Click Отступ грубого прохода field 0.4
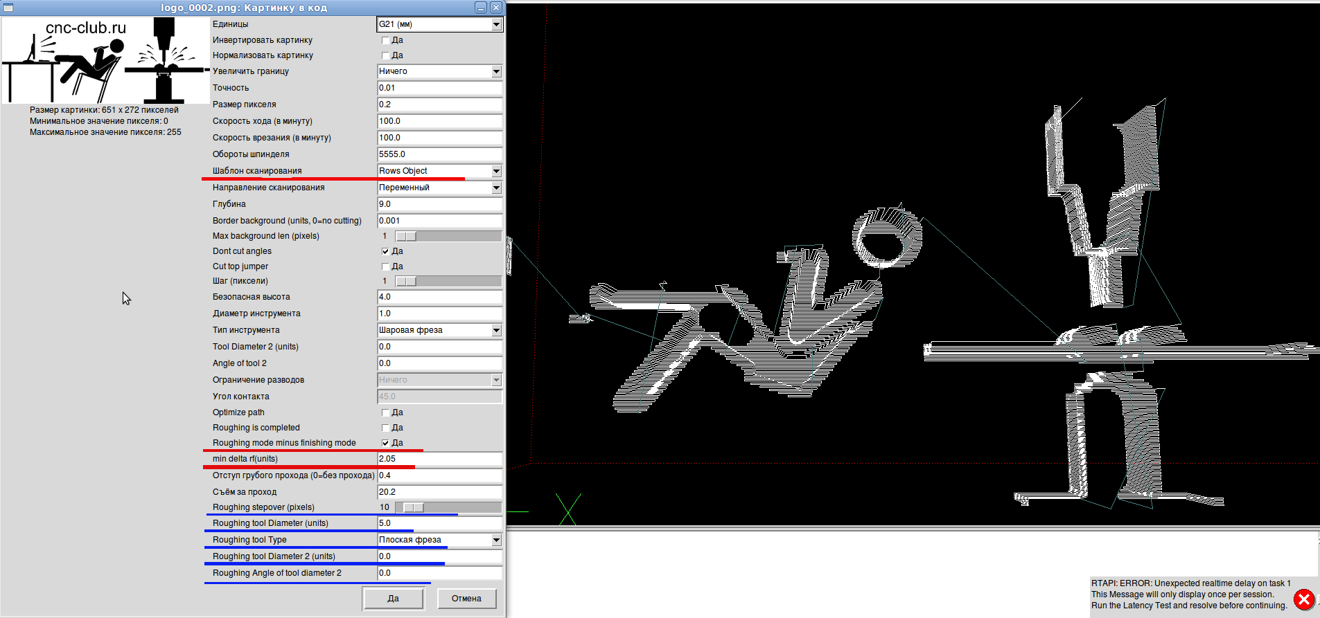 click(x=439, y=475)
